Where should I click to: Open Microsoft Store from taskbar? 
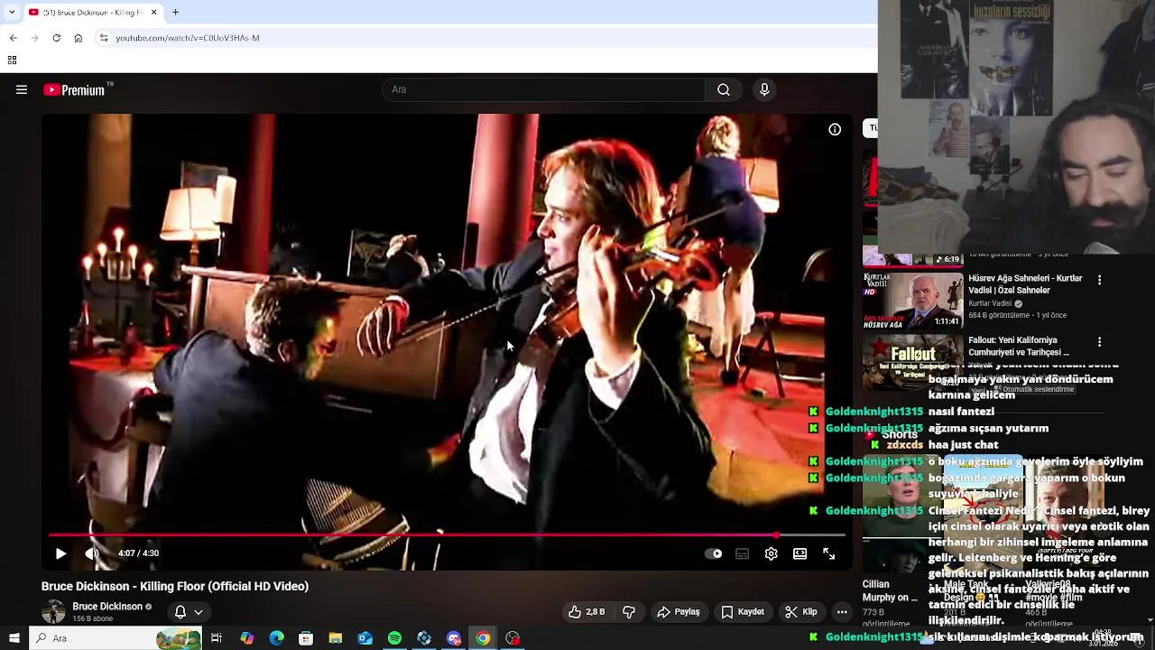306,638
